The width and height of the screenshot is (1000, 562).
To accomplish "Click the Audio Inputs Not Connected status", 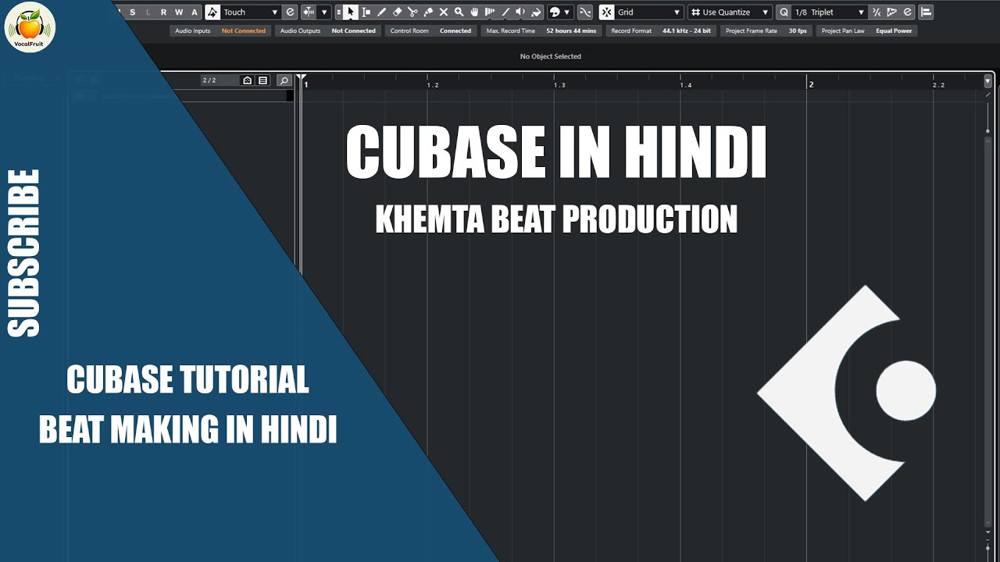I will [220, 30].
